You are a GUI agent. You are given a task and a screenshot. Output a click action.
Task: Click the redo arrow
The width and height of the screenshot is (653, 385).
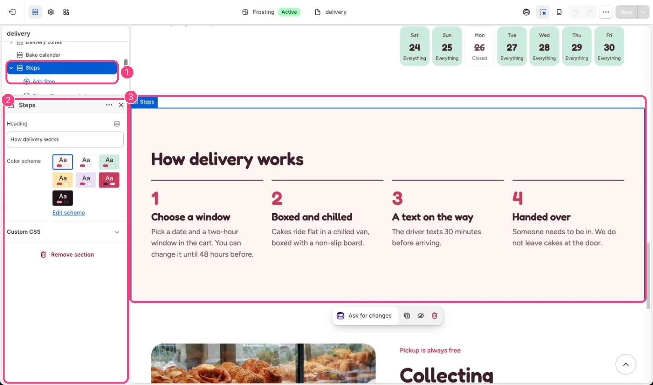pyautogui.click(x=590, y=12)
